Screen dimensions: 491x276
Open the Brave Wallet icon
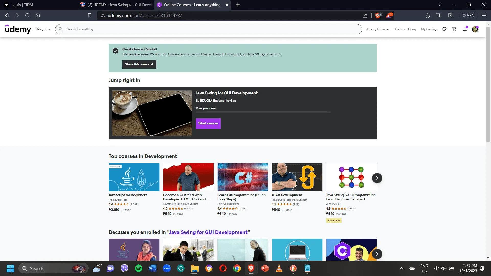(450, 15)
